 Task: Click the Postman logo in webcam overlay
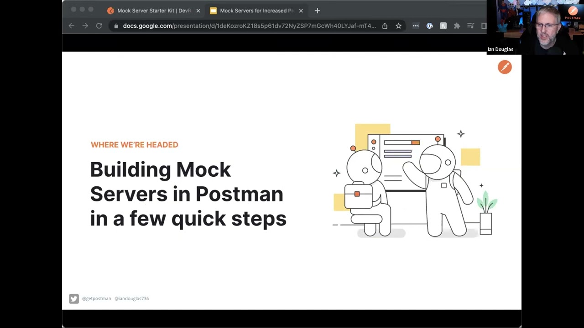[x=573, y=12]
